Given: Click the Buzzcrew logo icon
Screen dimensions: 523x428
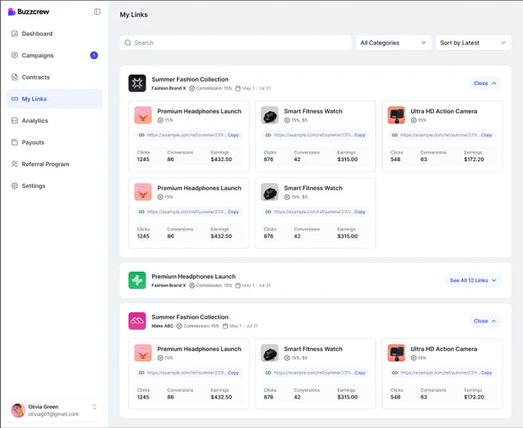Looking at the screenshot, I should (11, 12).
